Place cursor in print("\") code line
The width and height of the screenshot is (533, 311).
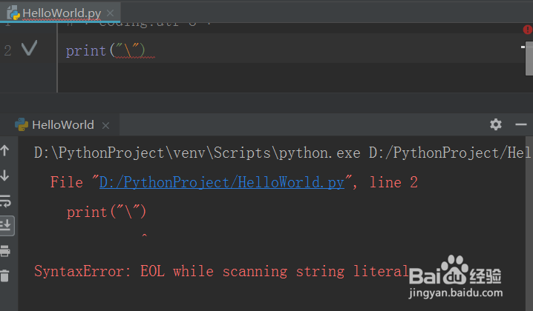[105, 51]
